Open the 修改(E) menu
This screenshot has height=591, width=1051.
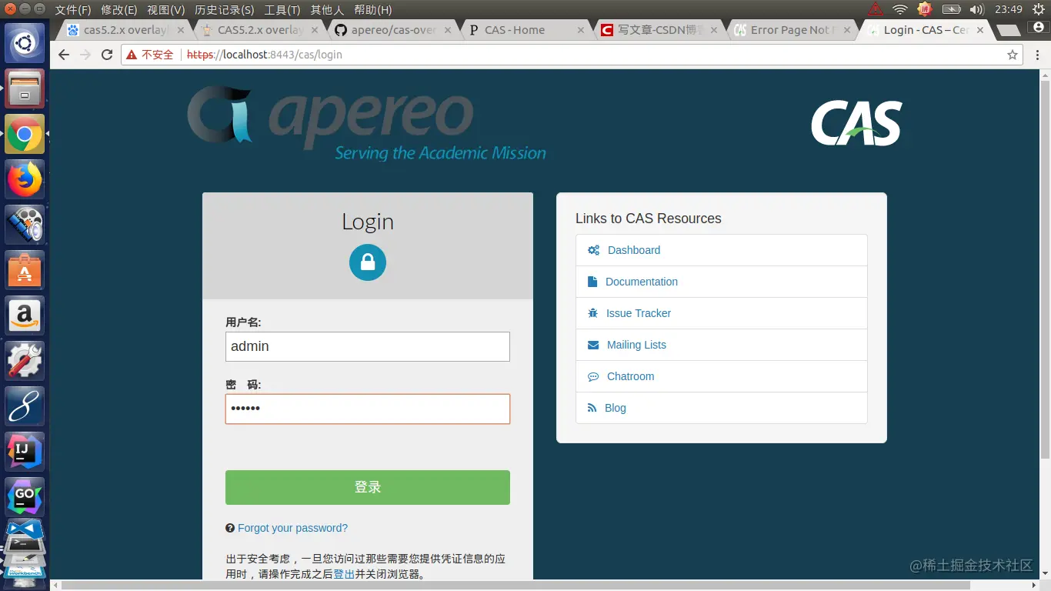coord(119,10)
